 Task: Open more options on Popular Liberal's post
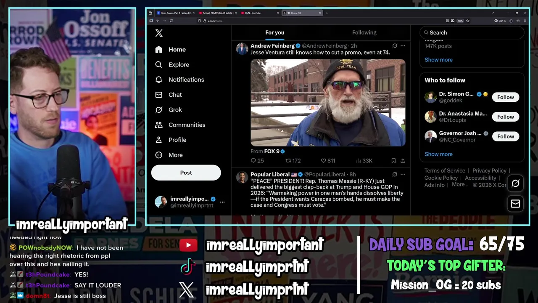pyautogui.click(x=403, y=174)
